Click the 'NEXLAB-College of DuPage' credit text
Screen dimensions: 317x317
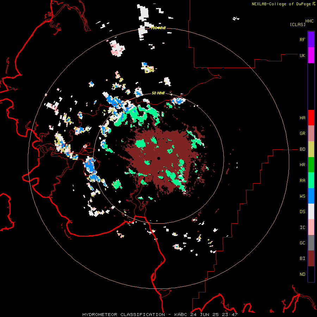point(281,4)
